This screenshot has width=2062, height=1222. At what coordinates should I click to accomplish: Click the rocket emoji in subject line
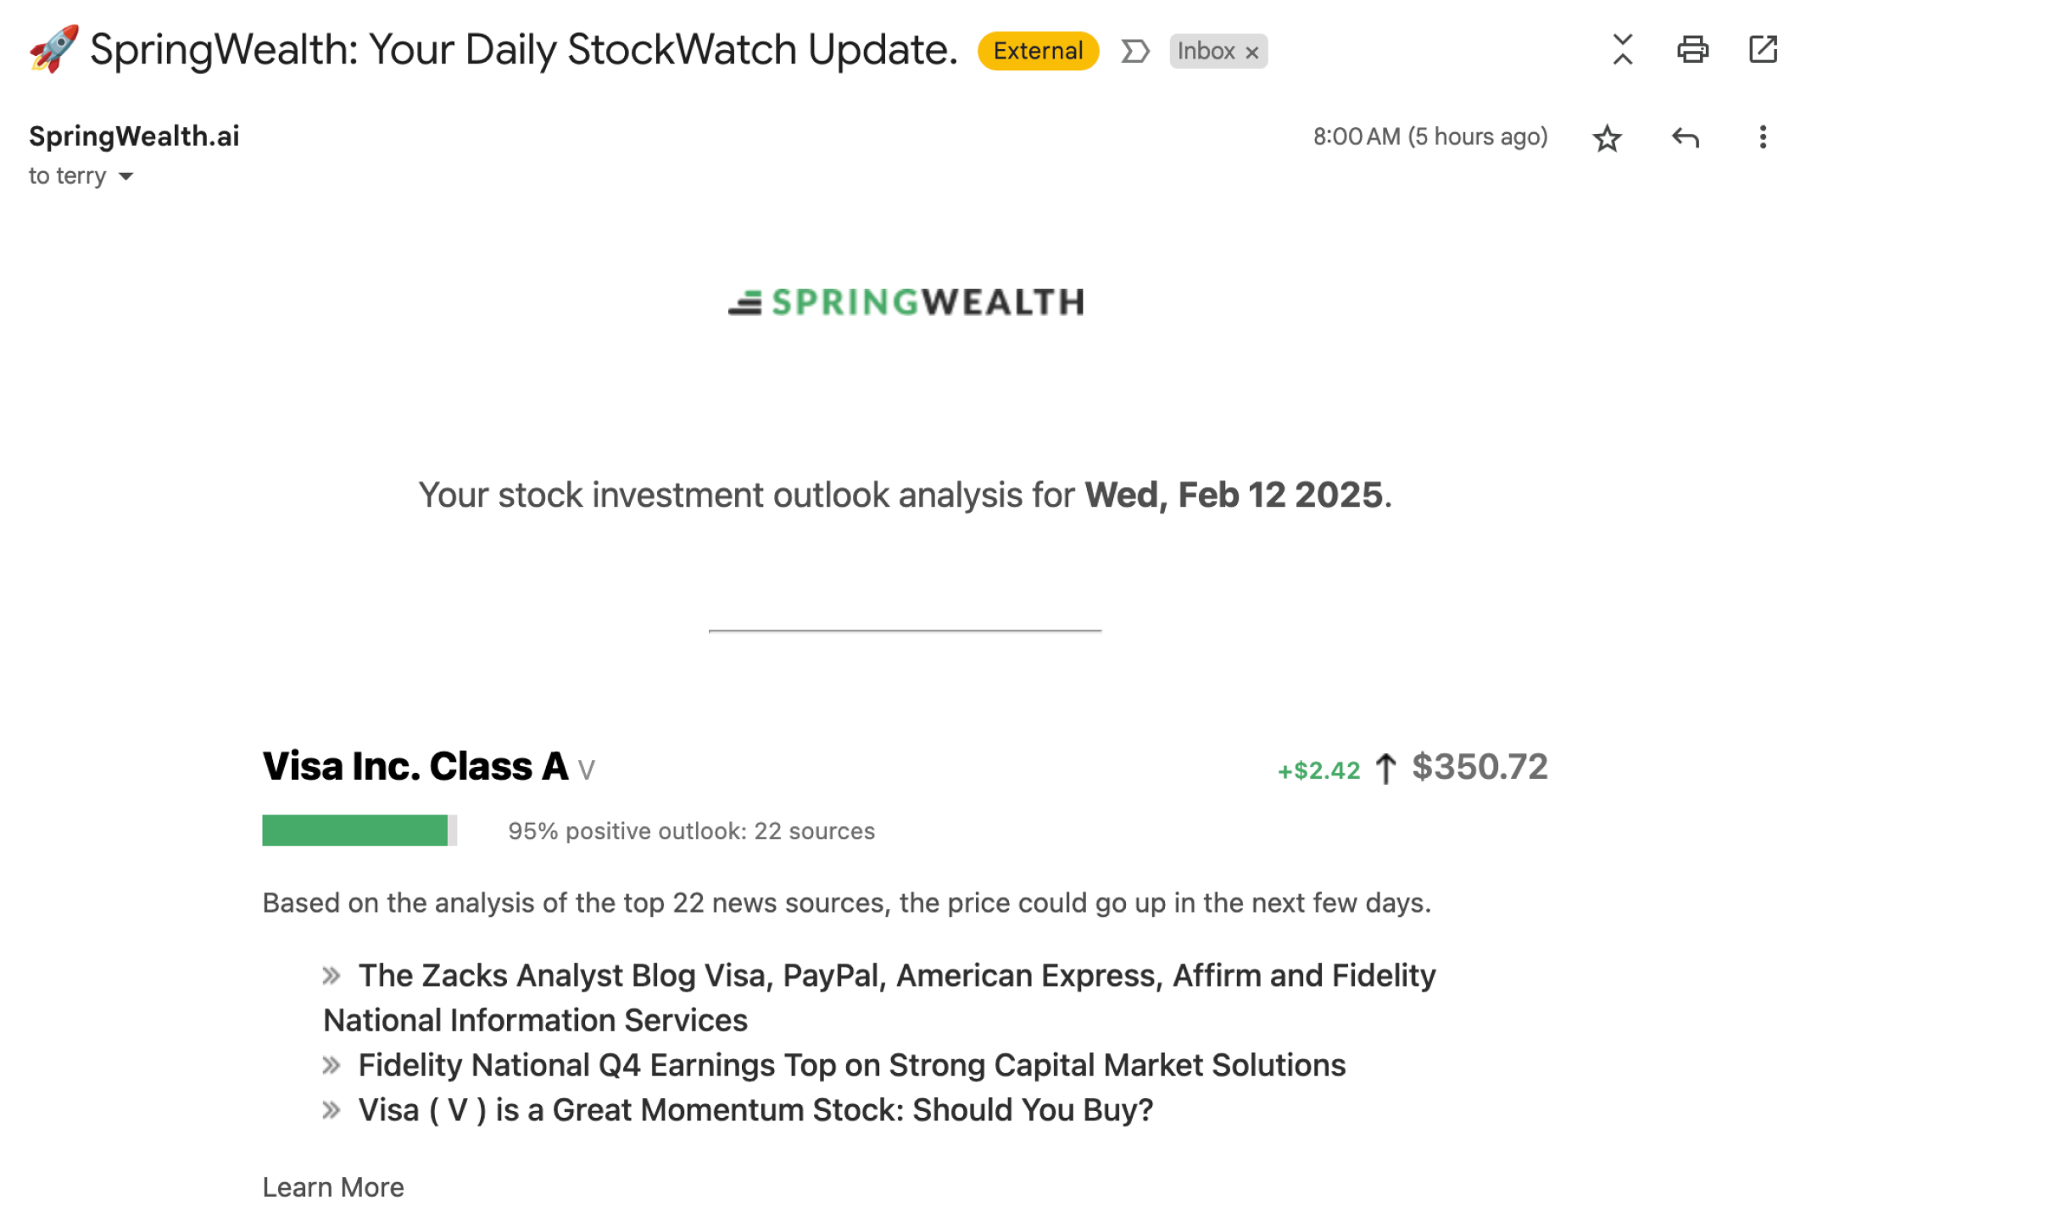click(x=53, y=49)
